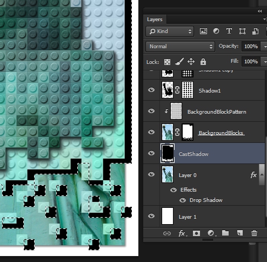
Task: Click Shadow1 layer thumbnail
Action: point(168,90)
